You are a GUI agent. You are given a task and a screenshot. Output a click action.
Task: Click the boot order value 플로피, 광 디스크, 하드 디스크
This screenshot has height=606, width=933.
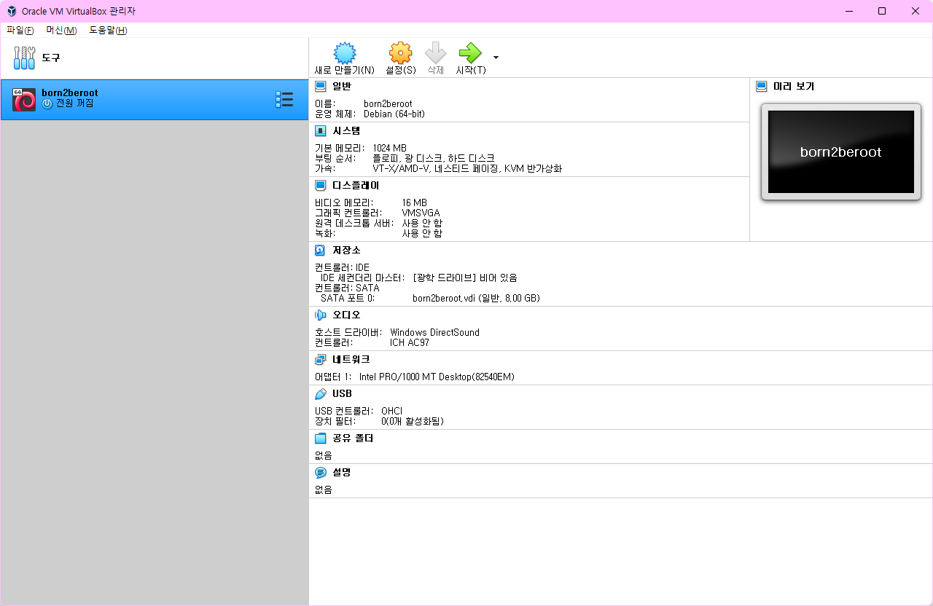pos(433,158)
